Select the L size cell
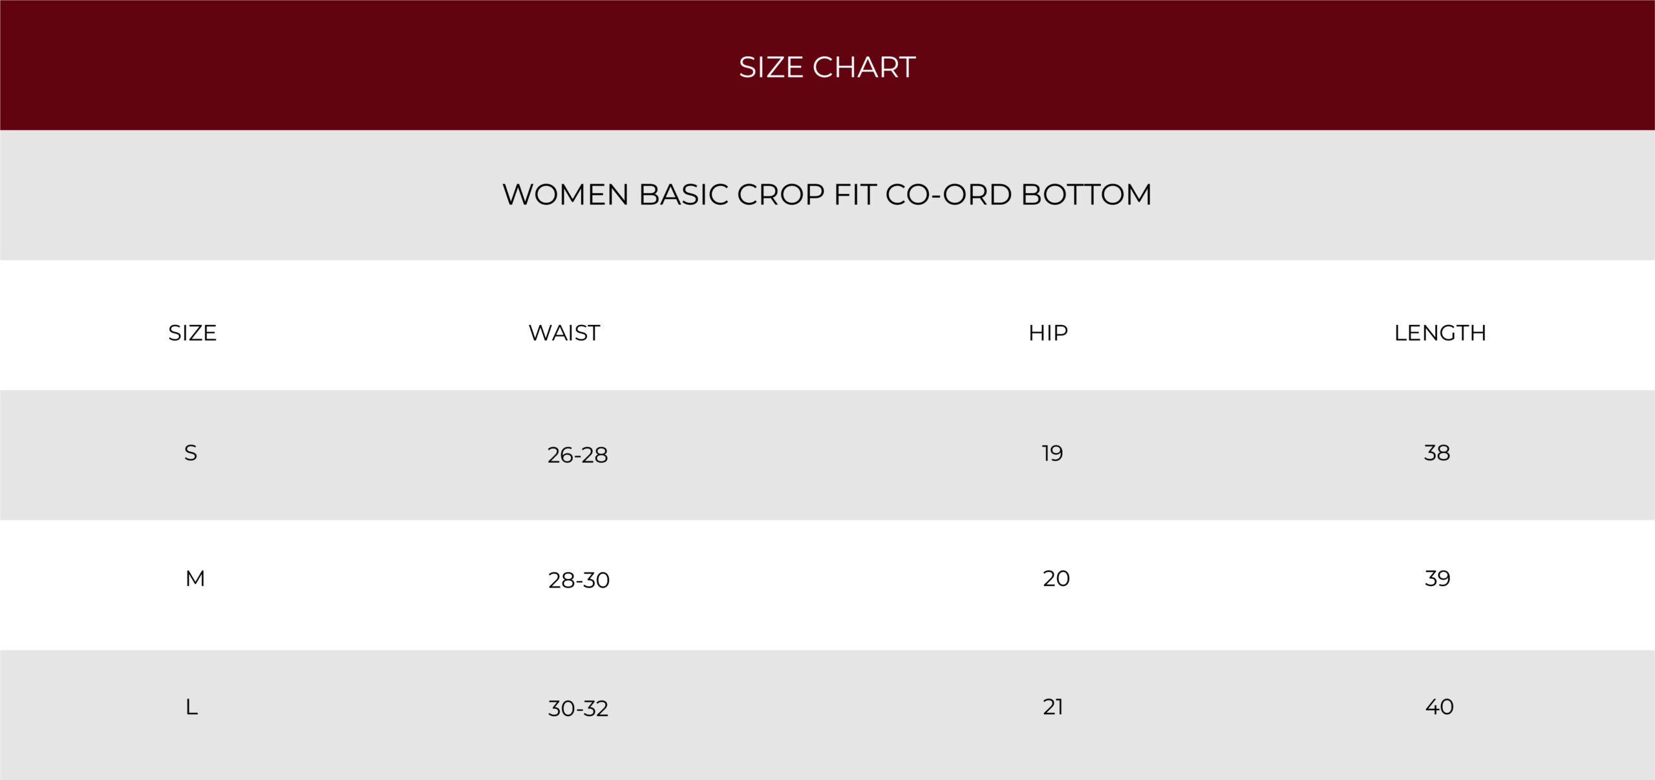This screenshot has width=1655, height=780. tap(191, 707)
